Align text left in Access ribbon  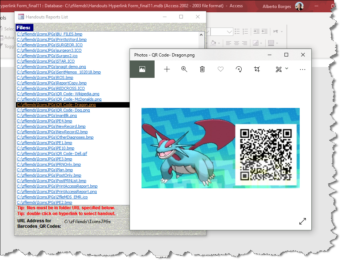pyautogui.click(x=228, y=43)
